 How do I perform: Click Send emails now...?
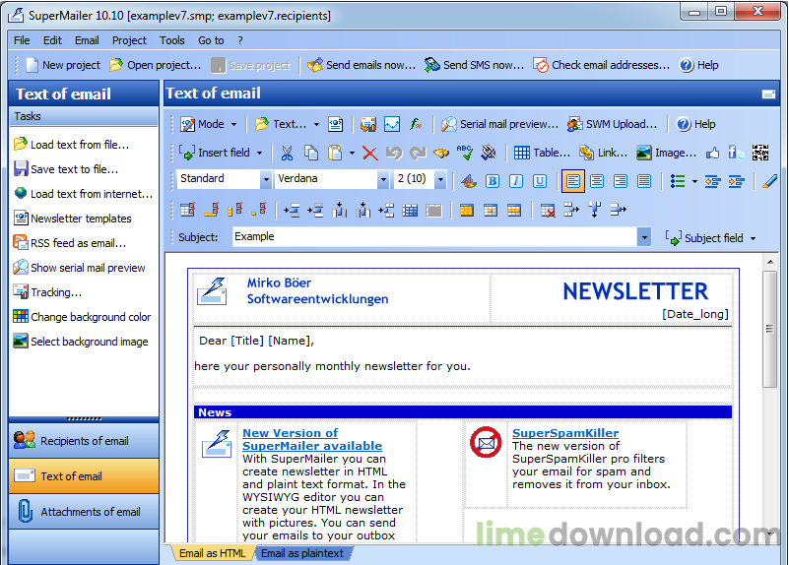tap(362, 65)
